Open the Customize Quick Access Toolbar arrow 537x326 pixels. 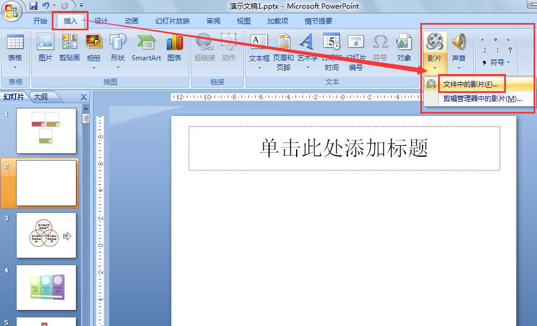[81, 6]
